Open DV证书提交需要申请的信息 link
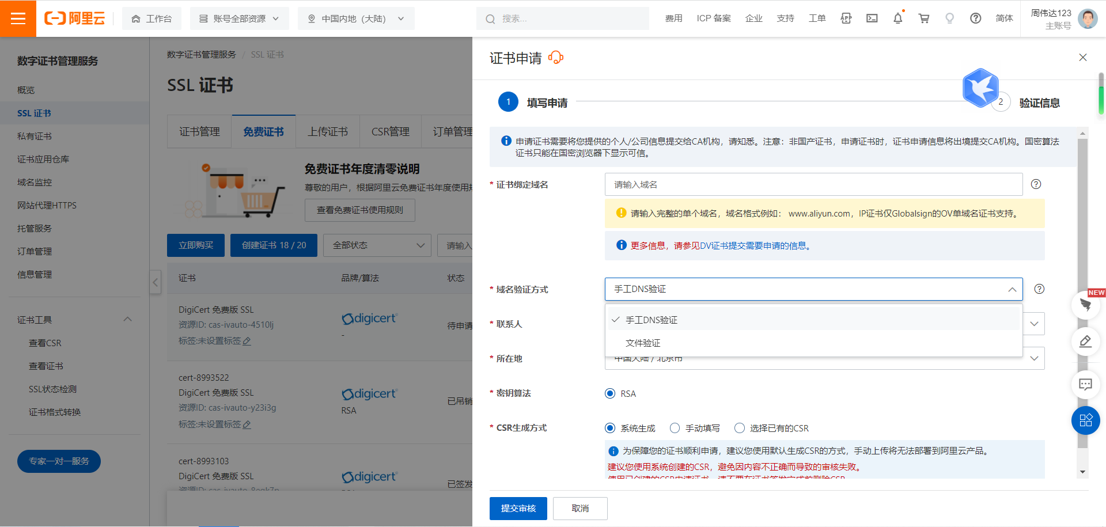The width and height of the screenshot is (1106, 527). [x=753, y=245]
